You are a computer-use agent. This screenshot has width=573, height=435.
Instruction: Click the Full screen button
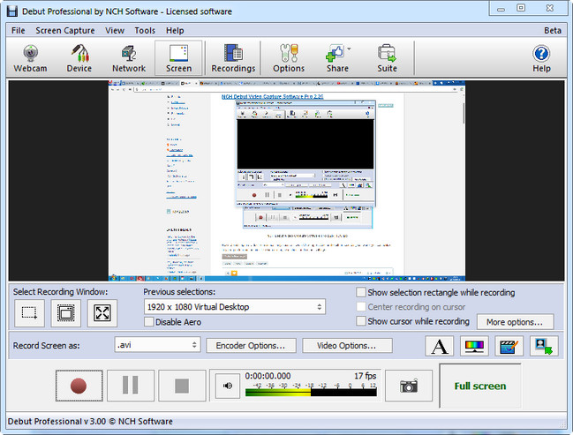(480, 386)
